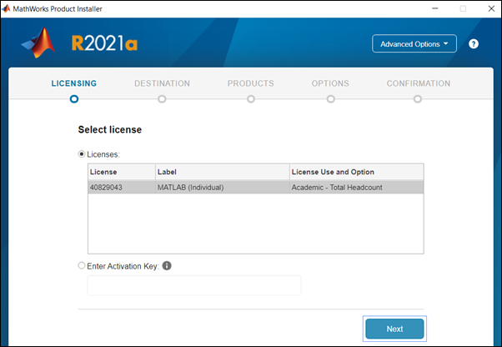502x347 pixels.
Task: Minimize the installer window
Action: pos(434,8)
